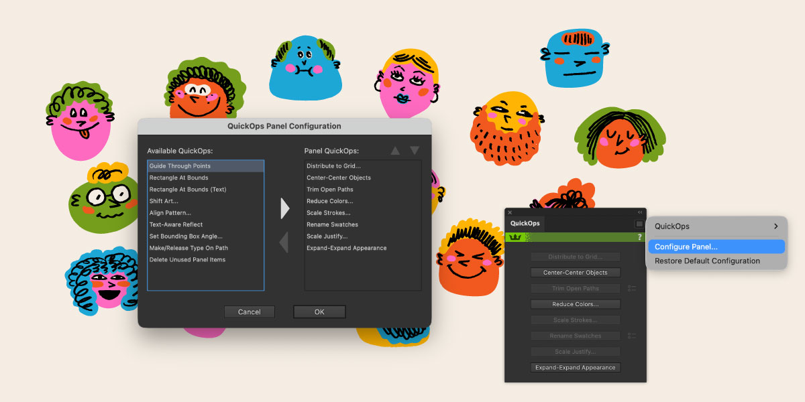Click the question mark help icon
805x402 pixels.
[x=639, y=237]
